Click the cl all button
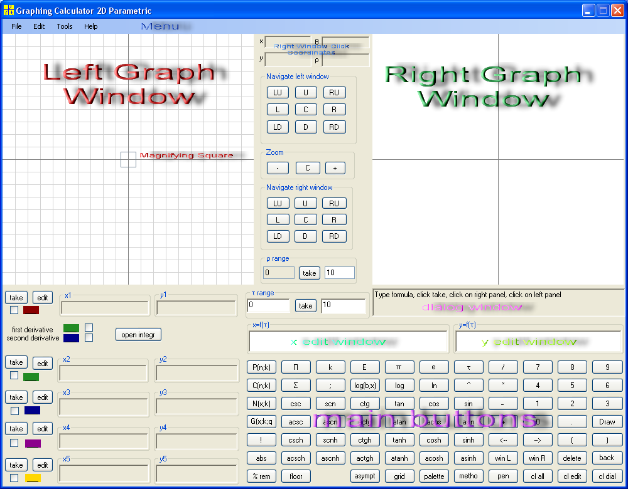The image size is (628, 489). 538,476
